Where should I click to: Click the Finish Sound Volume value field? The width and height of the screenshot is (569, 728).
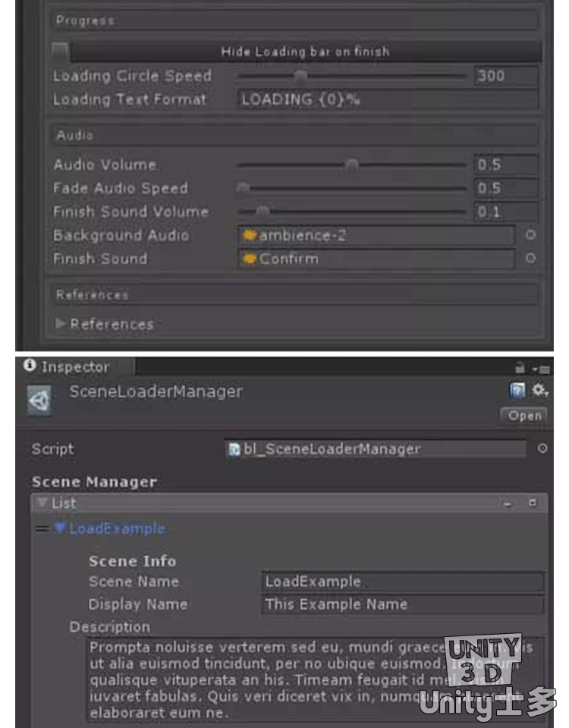[506, 212]
